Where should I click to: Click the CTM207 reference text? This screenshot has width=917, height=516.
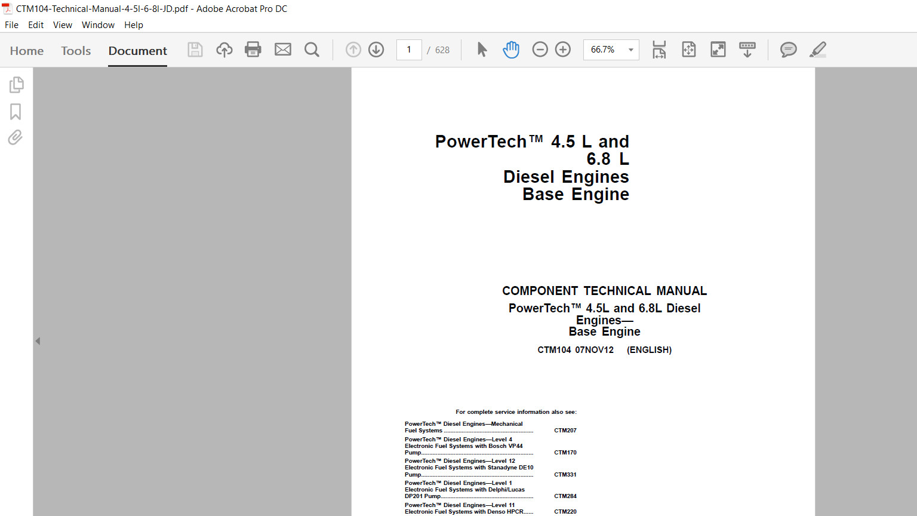(565, 431)
